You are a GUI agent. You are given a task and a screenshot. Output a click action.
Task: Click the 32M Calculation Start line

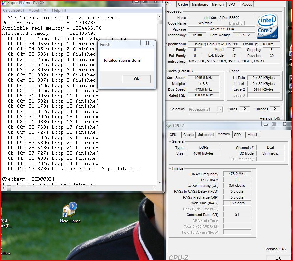[x=63, y=18]
